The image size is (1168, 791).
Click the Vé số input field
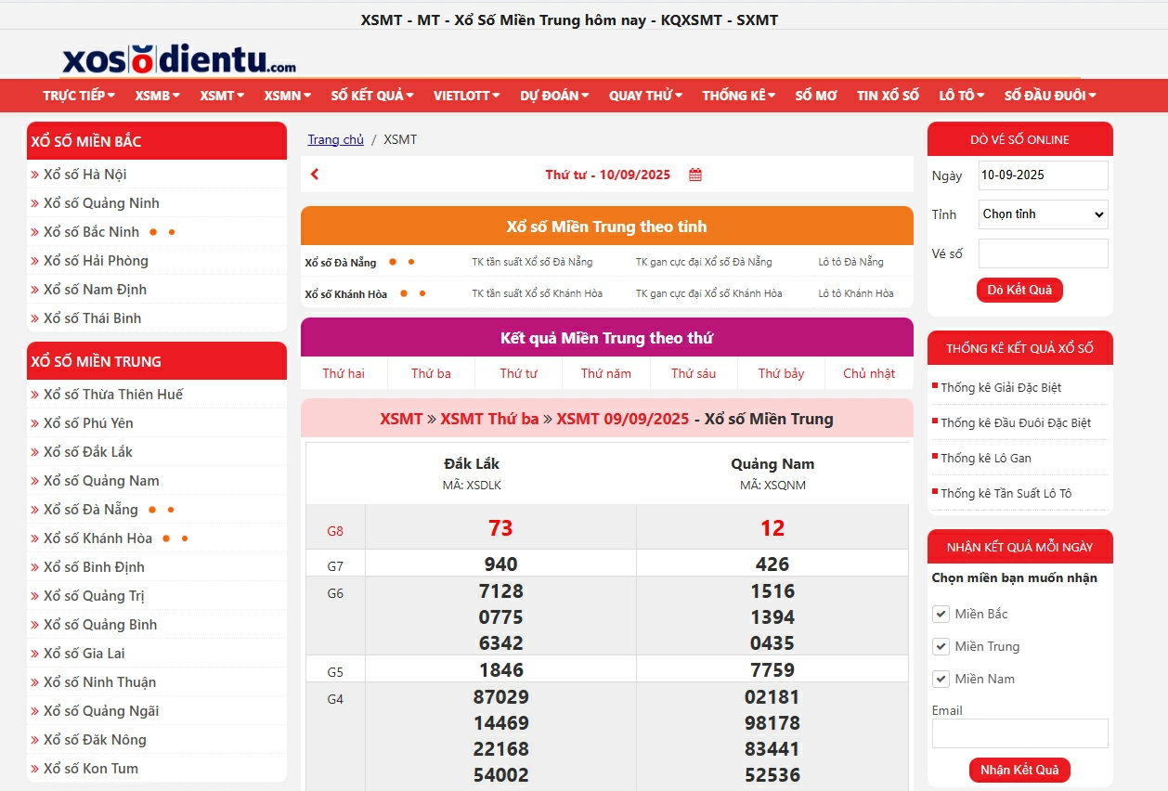pos(1043,253)
